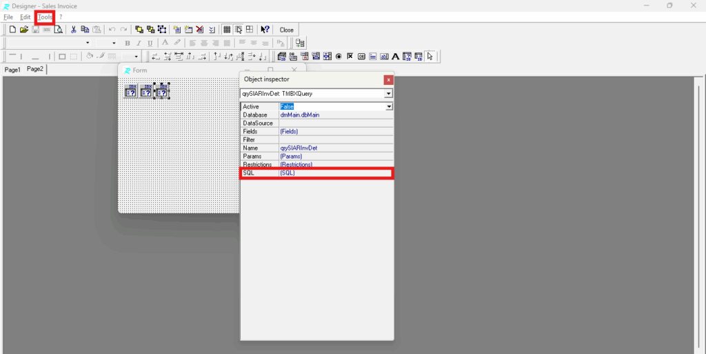Open the Object inspector component selector dropdown
The height and width of the screenshot is (354, 706).
[388, 94]
